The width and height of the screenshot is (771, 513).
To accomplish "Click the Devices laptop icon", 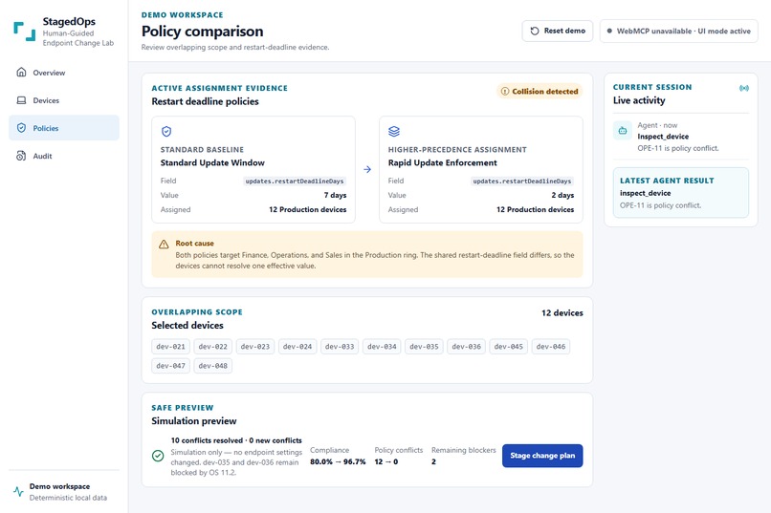I will point(21,100).
